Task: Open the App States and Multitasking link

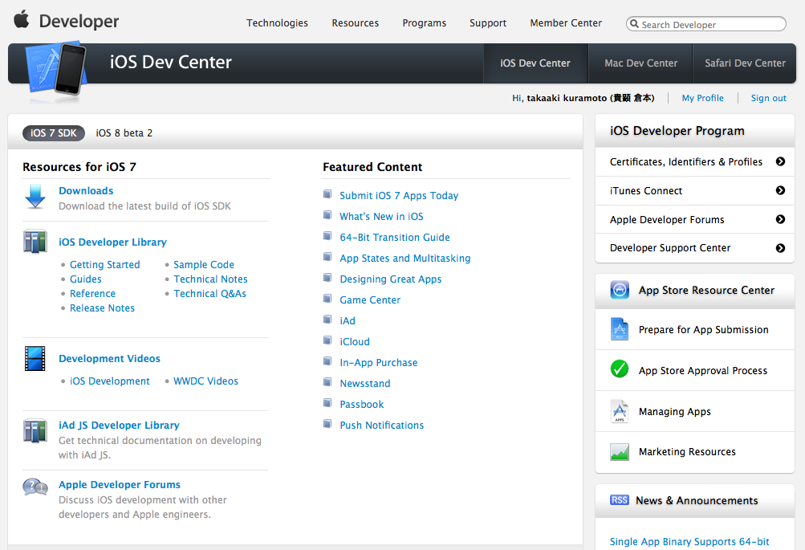Action: 405,259
